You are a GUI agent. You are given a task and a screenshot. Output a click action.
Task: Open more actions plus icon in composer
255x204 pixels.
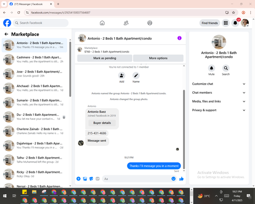click(79, 178)
